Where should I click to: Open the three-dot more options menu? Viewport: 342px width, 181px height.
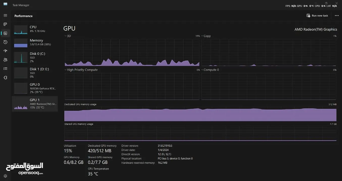tap(337, 16)
